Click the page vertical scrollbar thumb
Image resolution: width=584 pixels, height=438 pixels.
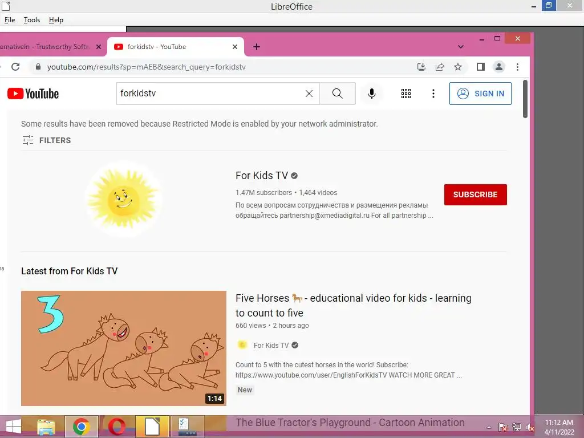click(525, 99)
